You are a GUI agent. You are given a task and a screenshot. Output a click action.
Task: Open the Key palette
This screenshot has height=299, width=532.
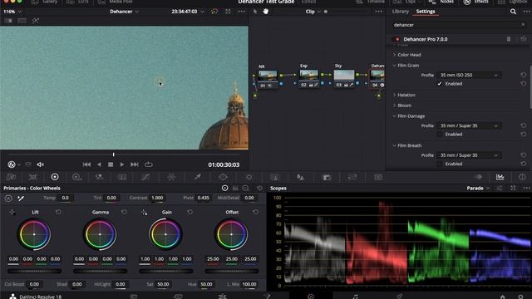[327, 177]
